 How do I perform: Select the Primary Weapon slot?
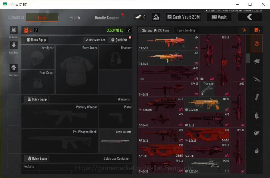(x=60, y=116)
